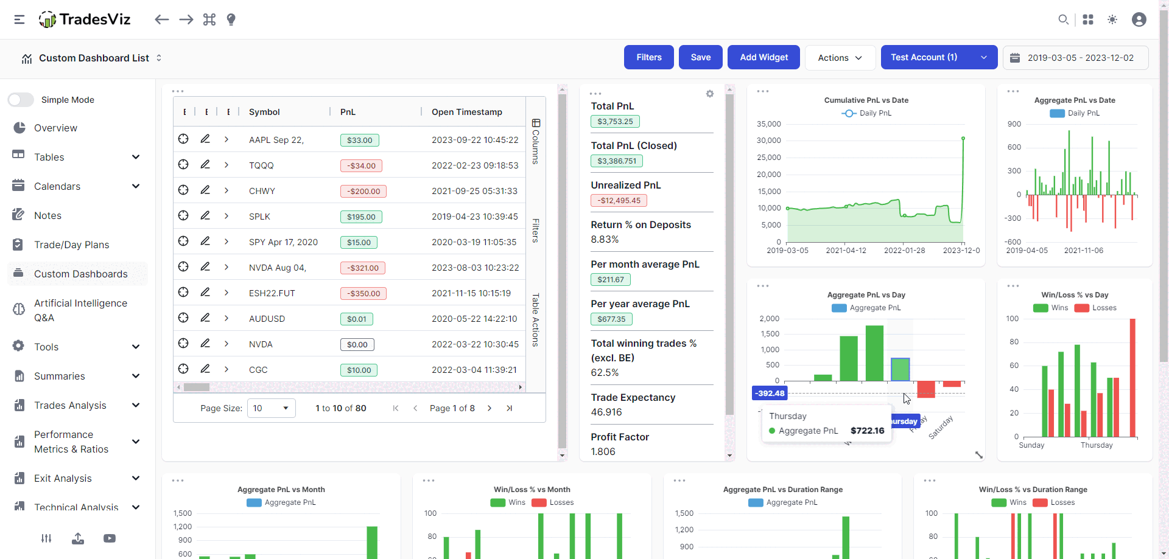Click the back navigation arrow
Viewport: 1169px width, 559px height.
coord(162,19)
